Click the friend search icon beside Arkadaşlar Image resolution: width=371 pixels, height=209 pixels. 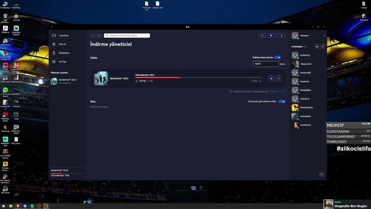click(x=317, y=46)
